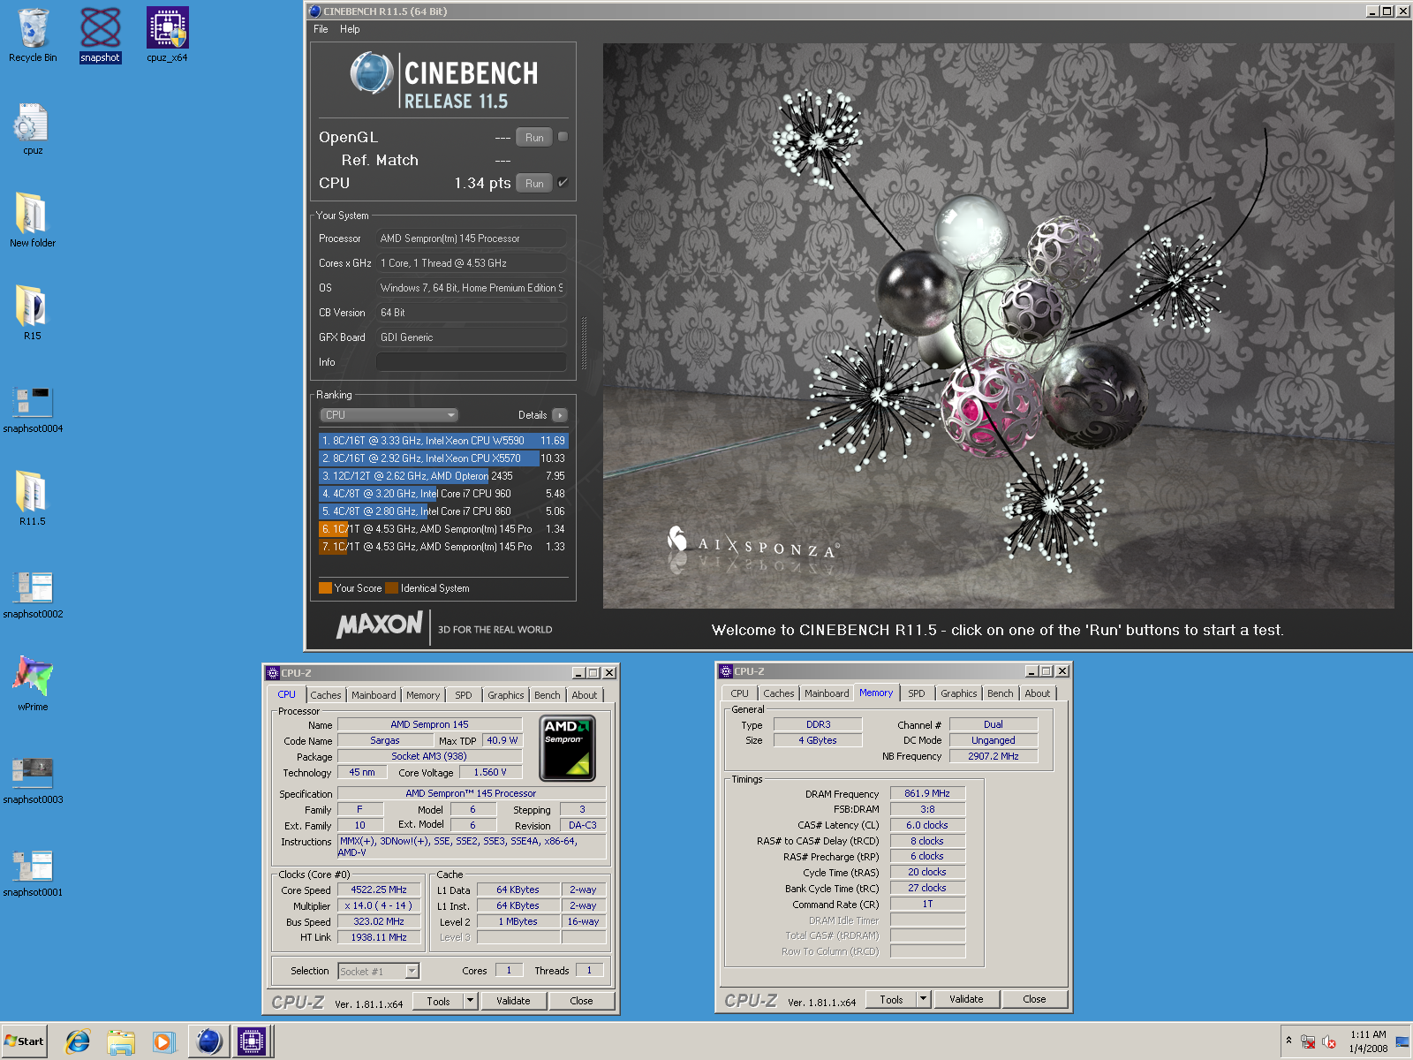This screenshot has height=1060, width=1413.
Task: Click the Info input field in Cinebench
Action: (x=472, y=362)
